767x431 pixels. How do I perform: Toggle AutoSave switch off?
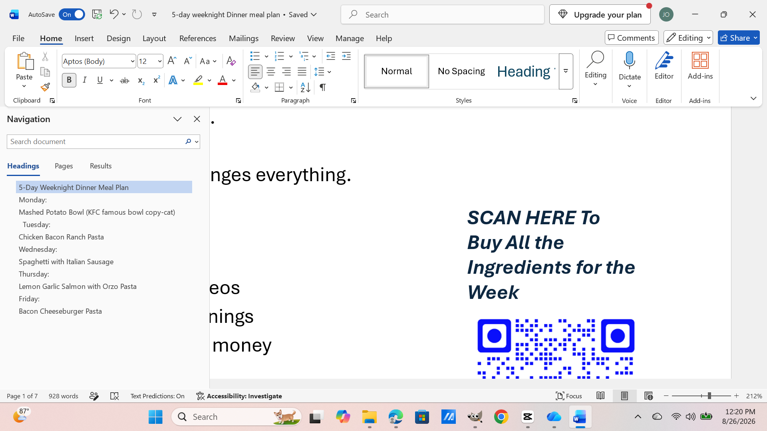(72, 14)
